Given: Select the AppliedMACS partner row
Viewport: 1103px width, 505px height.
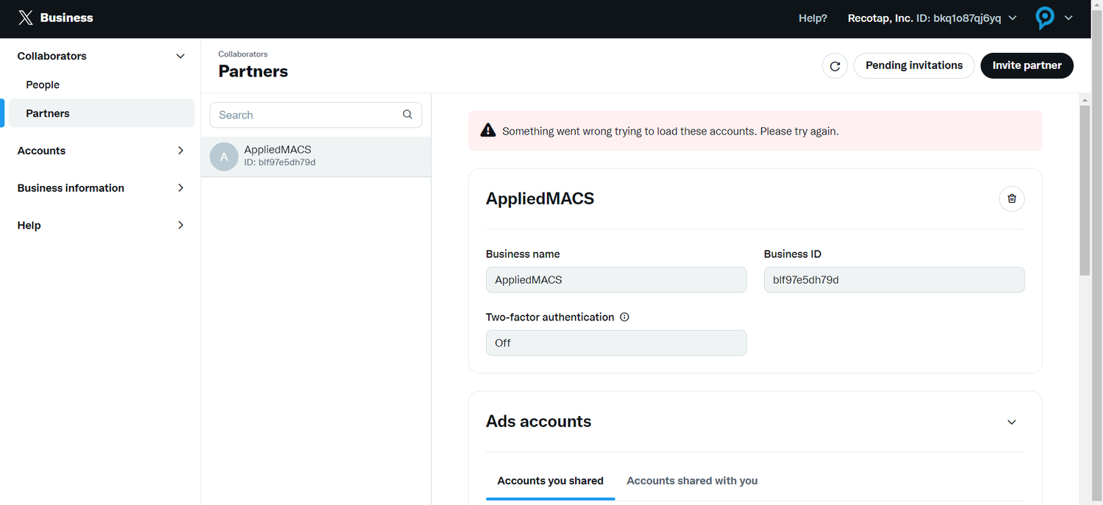Looking at the screenshot, I should (316, 157).
